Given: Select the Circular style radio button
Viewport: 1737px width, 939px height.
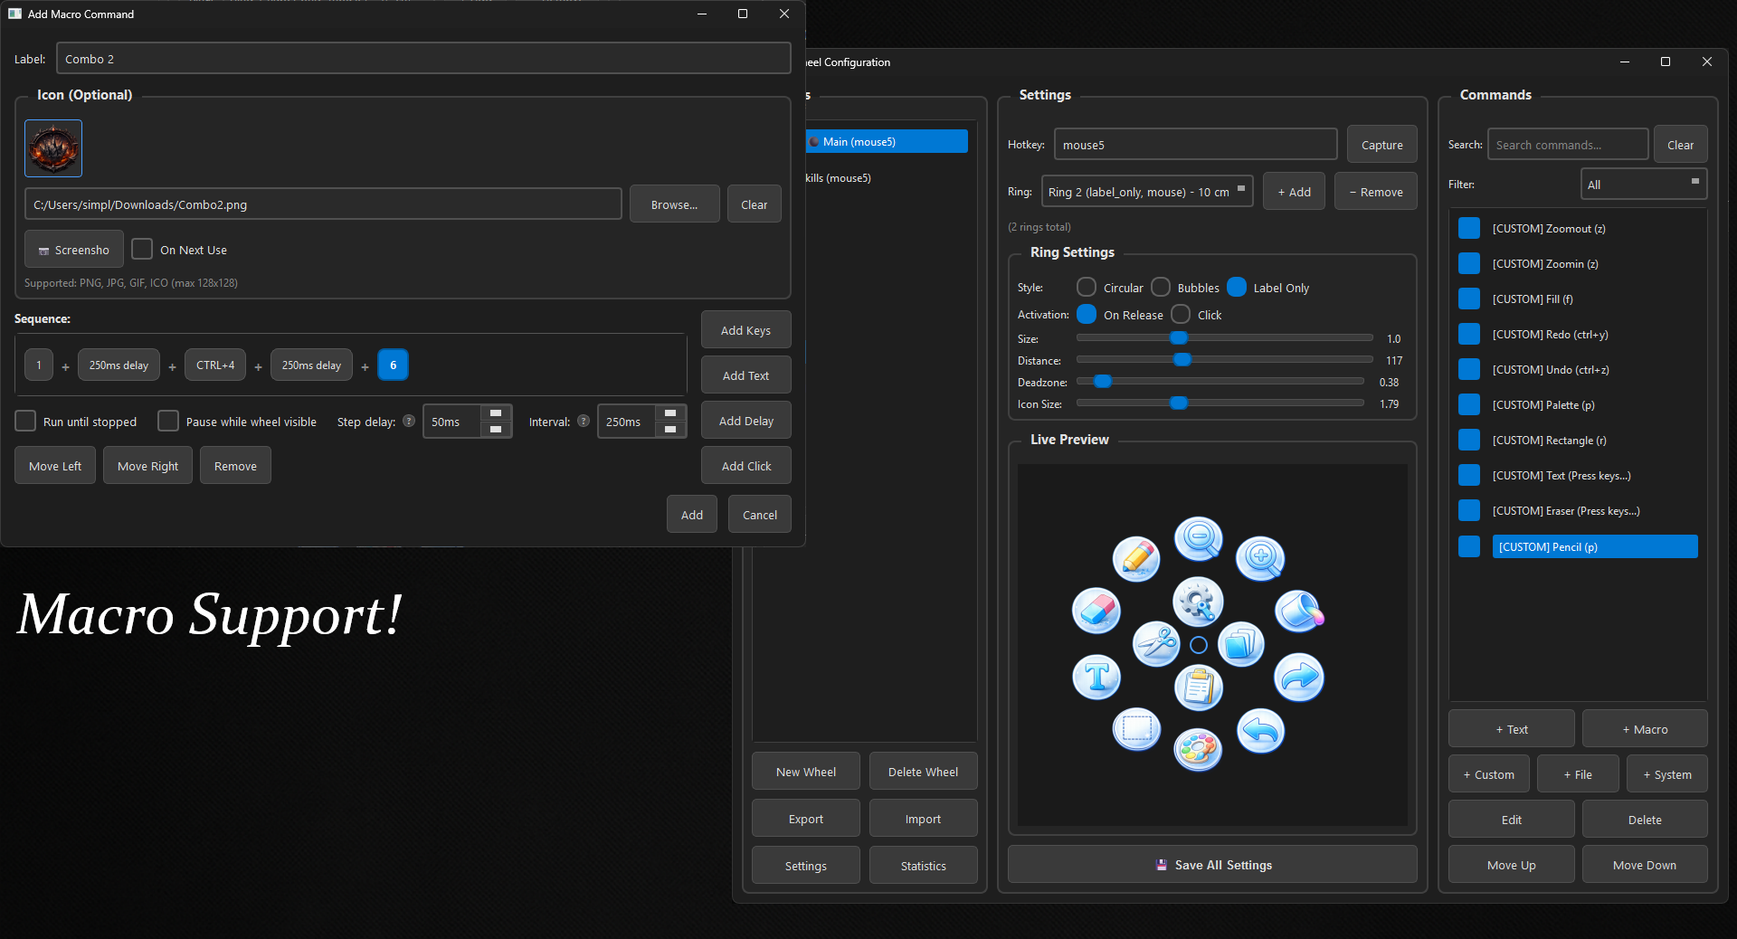Looking at the screenshot, I should tap(1087, 288).
